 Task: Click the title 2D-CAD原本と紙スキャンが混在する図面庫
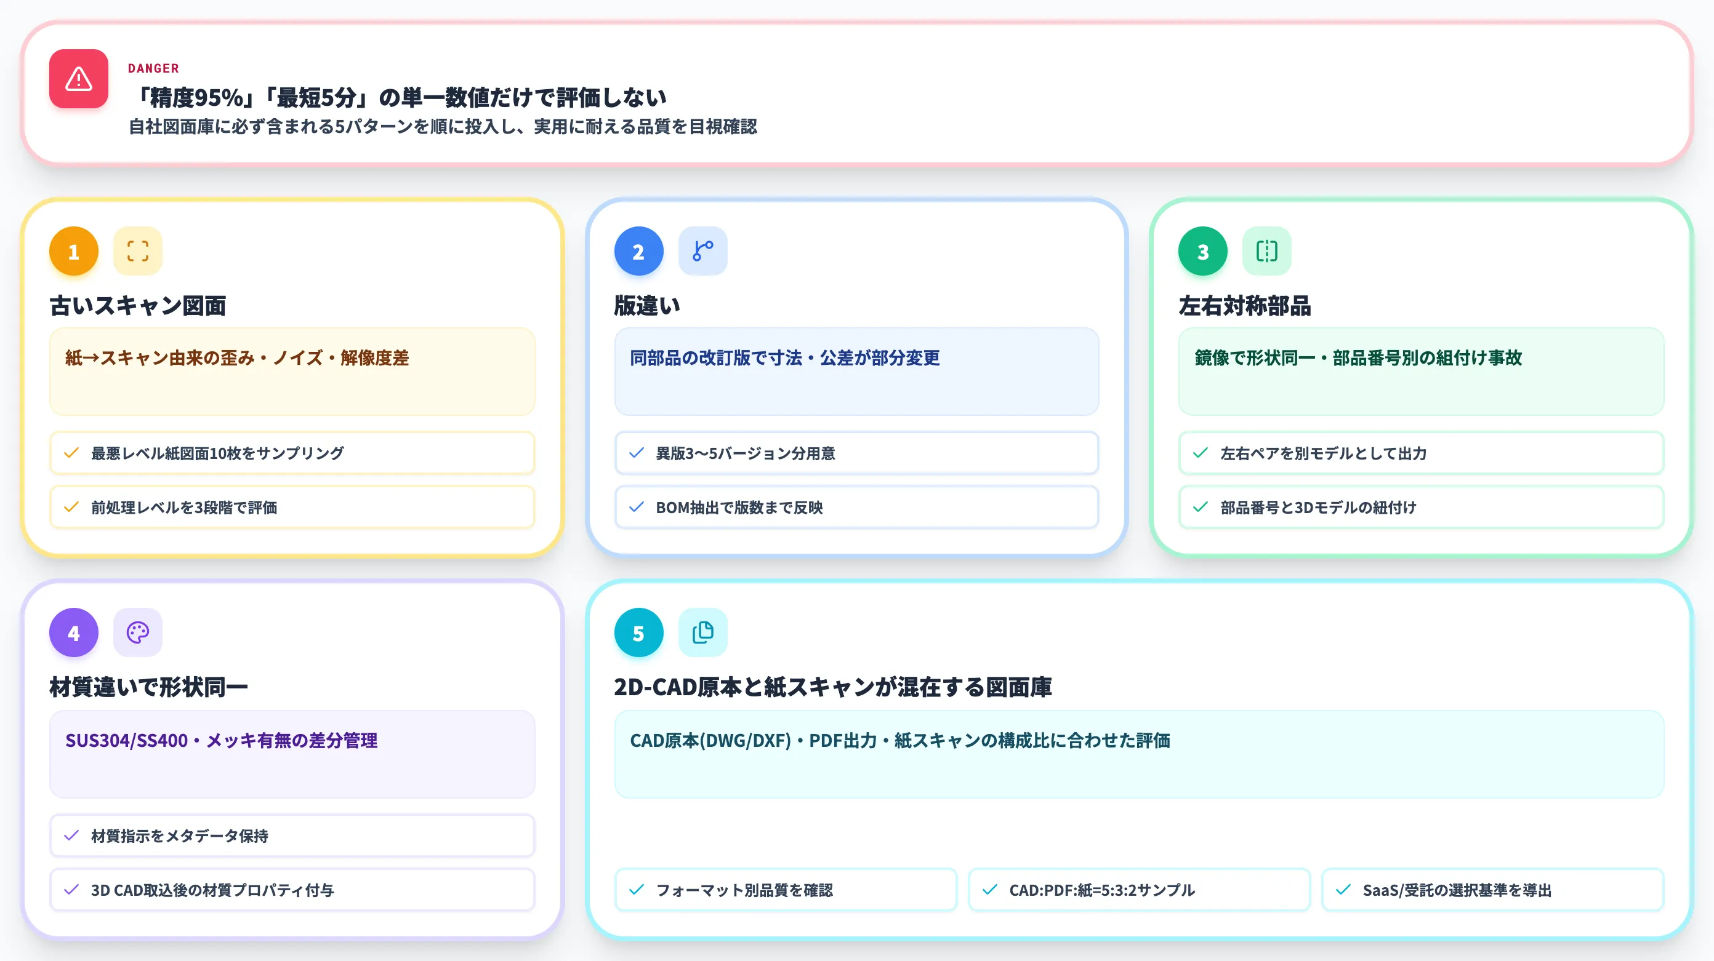pos(833,687)
